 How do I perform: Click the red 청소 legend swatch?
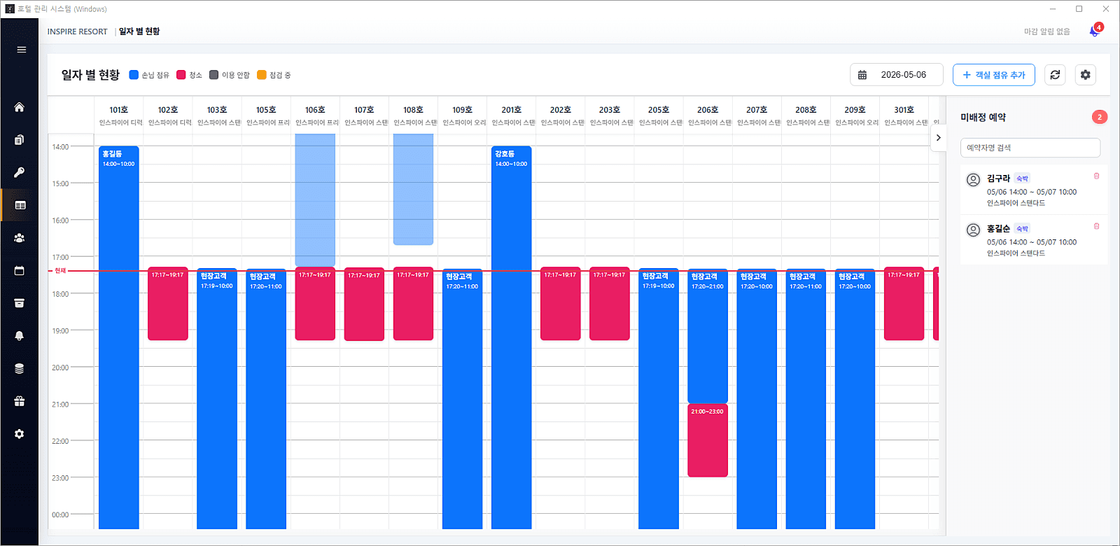(x=181, y=75)
